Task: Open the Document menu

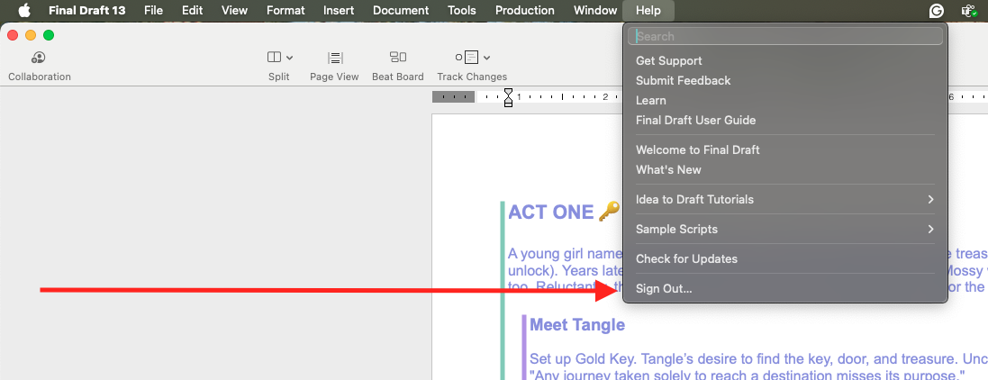Action: 401,10
